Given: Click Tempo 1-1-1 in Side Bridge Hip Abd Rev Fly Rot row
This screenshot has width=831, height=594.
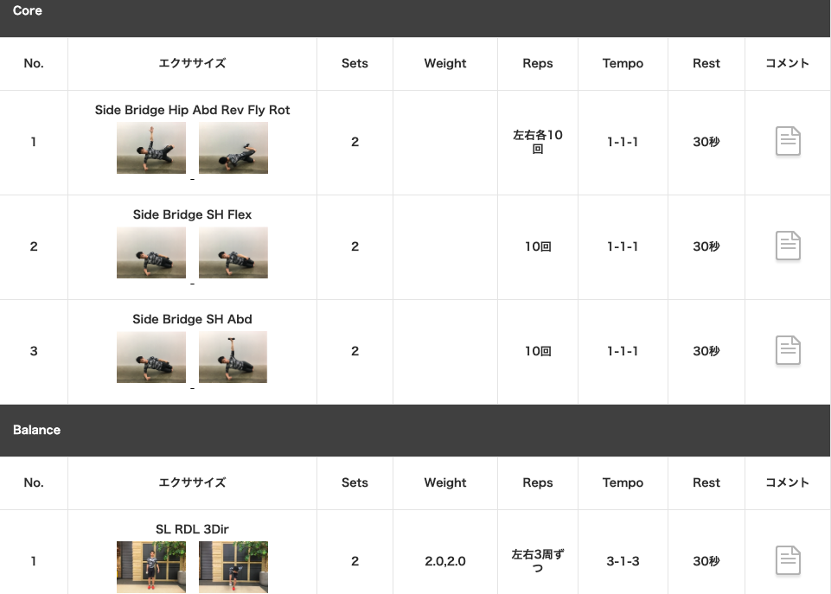Looking at the screenshot, I should tap(623, 142).
